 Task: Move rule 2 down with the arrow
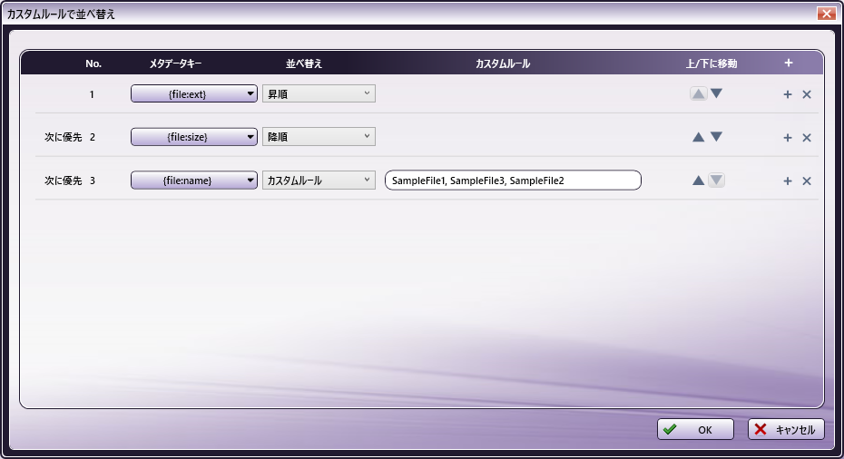[717, 137]
